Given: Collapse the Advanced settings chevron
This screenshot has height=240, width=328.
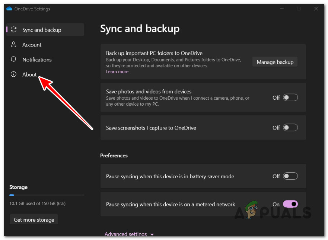Looking at the screenshot, I should pyautogui.click(x=152, y=234).
